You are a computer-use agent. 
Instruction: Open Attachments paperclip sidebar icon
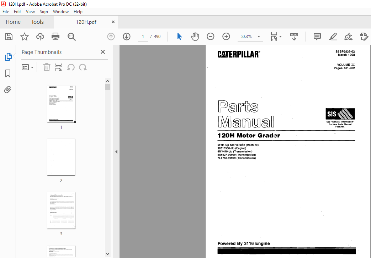(x=8, y=90)
